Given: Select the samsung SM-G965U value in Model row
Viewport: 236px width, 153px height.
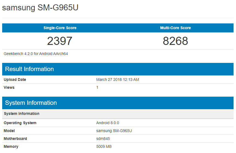Looking at the screenshot, I should (x=114, y=131).
